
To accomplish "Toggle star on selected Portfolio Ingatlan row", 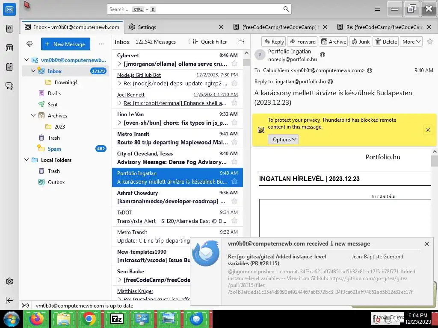I will 234,182.
